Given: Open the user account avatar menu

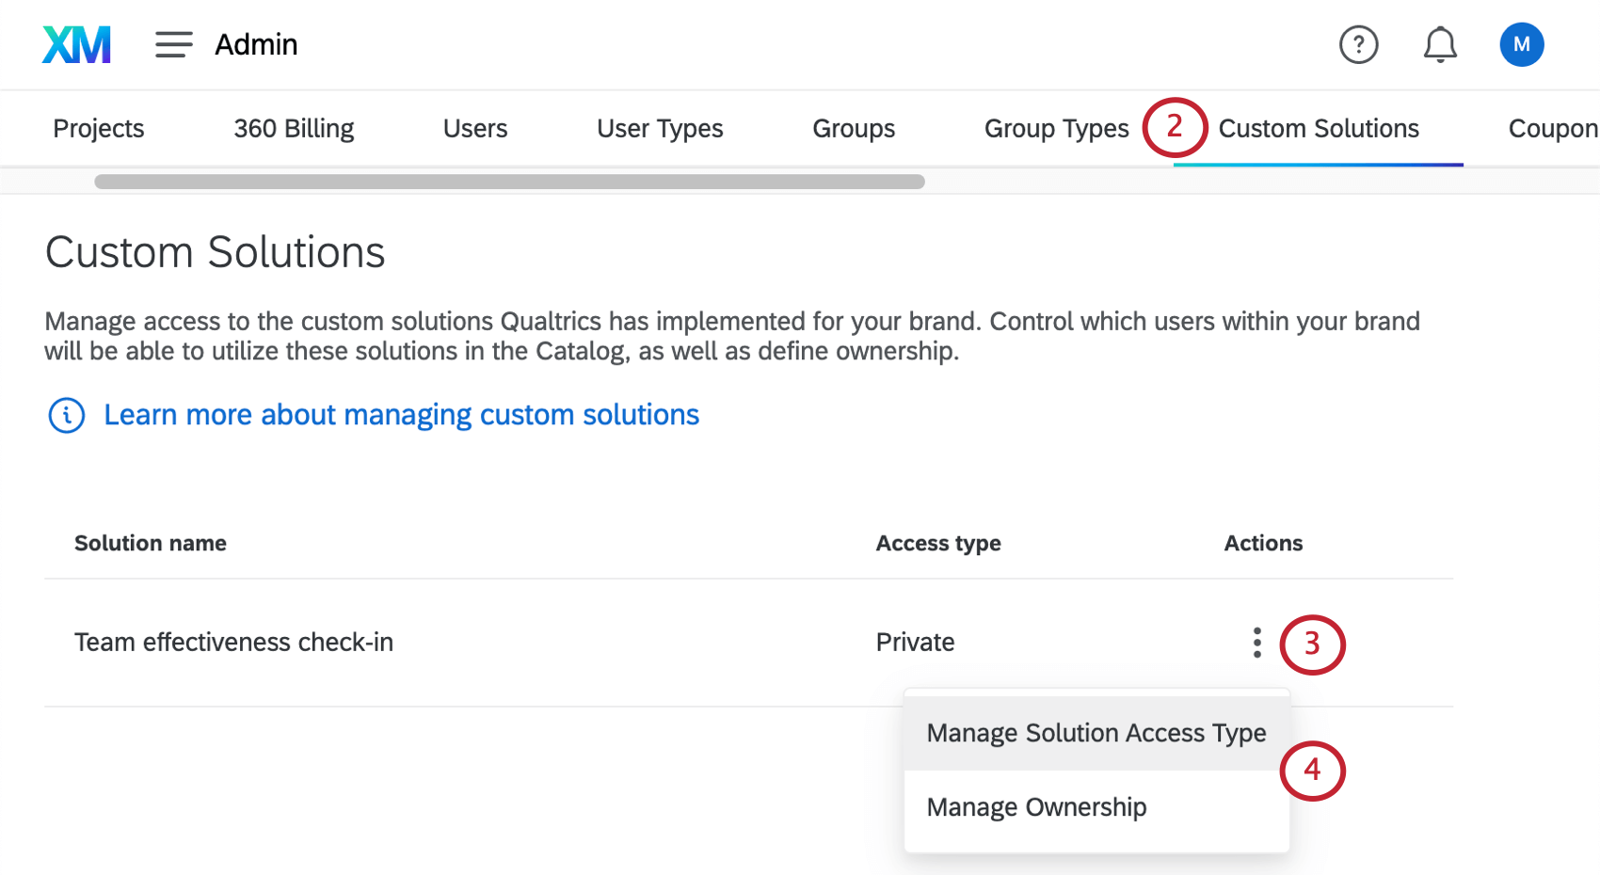Looking at the screenshot, I should [1521, 44].
